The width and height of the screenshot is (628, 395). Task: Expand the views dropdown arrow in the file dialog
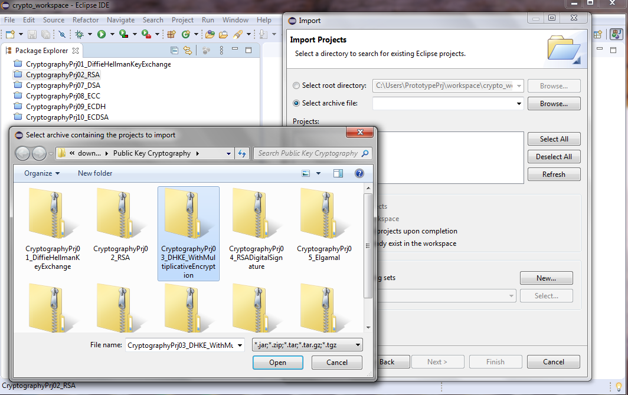pyautogui.click(x=318, y=173)
